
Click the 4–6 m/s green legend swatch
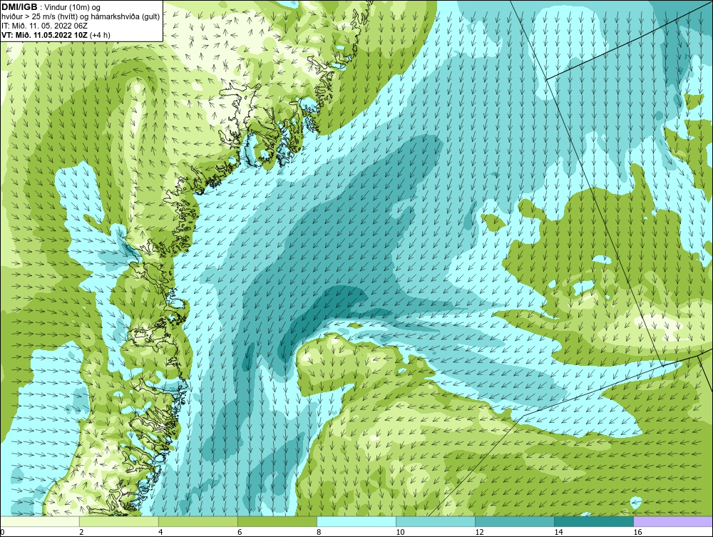(198, 521)
